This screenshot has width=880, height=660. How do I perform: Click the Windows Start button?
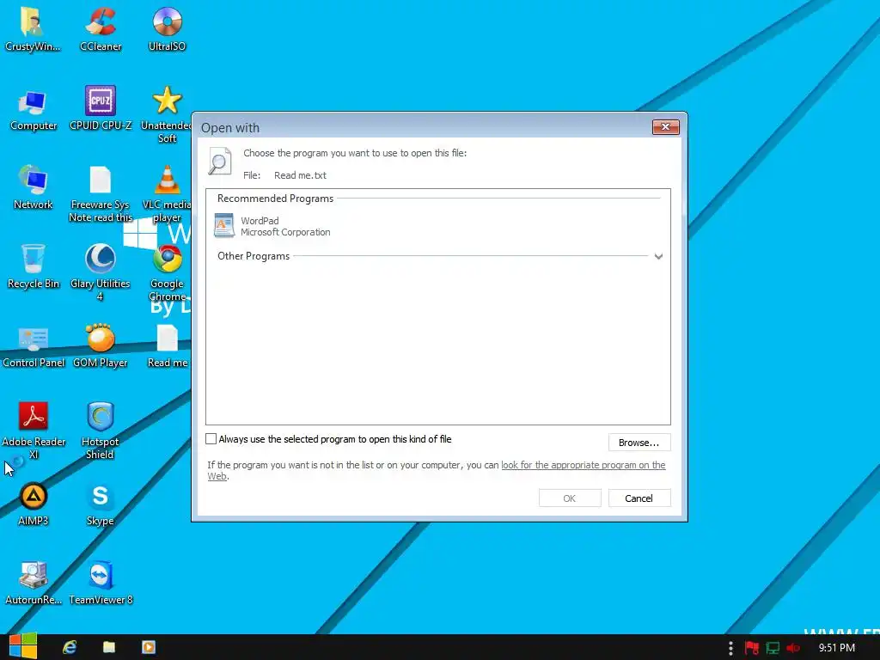[x=23, y=646]
